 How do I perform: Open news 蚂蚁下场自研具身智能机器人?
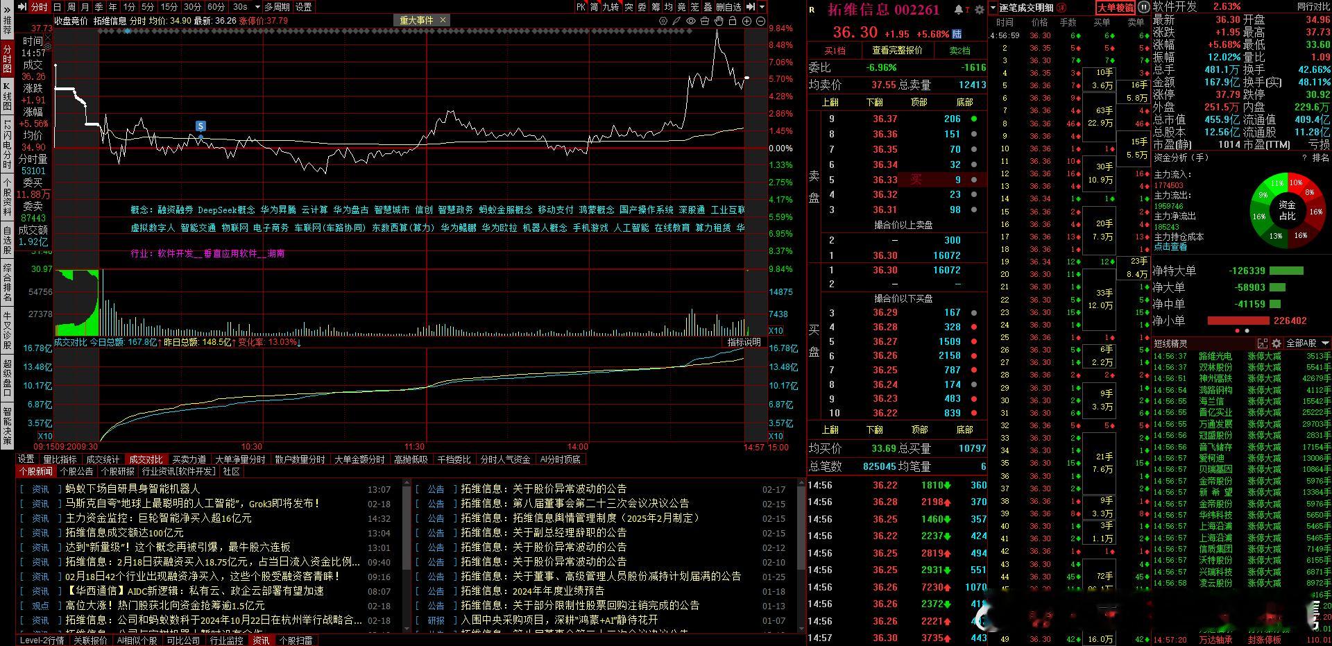coord(133,489)
